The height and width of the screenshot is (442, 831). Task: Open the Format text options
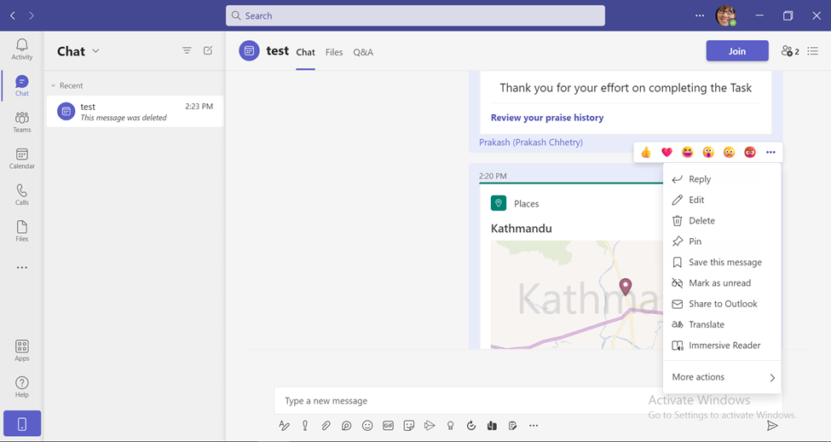[x=284, y=426]
